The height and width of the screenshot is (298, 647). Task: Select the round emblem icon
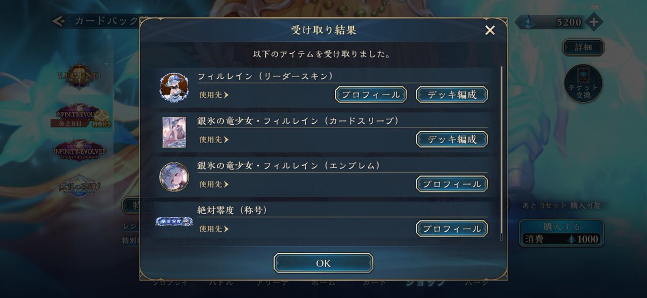[x=174, y=176]
